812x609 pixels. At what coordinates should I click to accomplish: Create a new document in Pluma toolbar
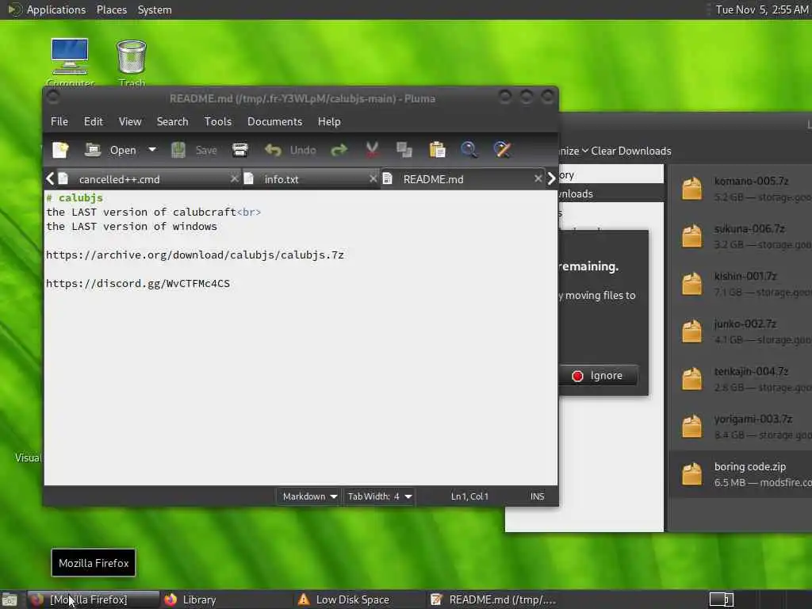click(x=60, y=150)
